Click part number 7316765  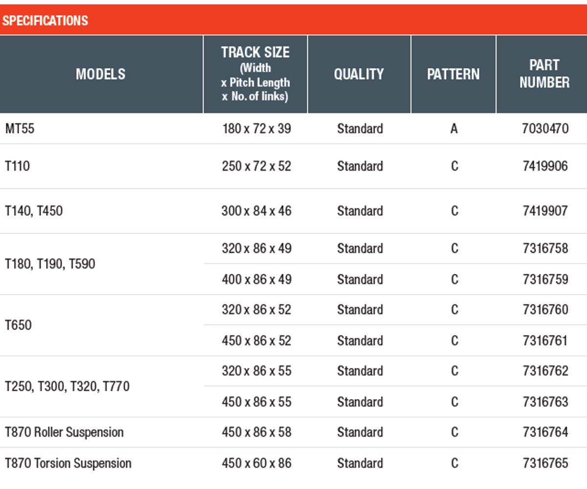point(545,463)
